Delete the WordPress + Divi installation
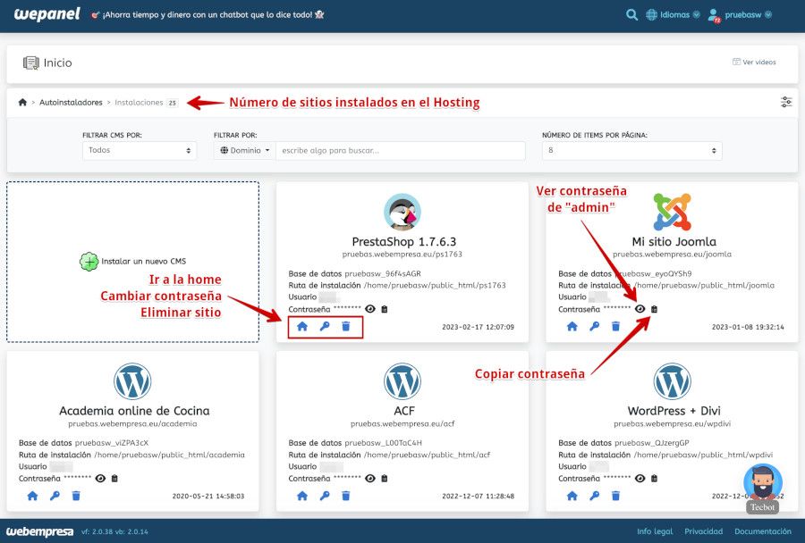 pyautogui.click(x=615, y=496)
